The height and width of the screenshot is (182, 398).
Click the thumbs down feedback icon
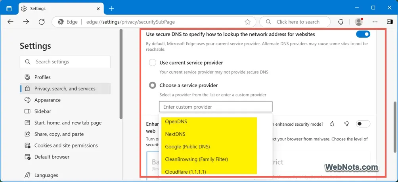click(x=346, y=124)
